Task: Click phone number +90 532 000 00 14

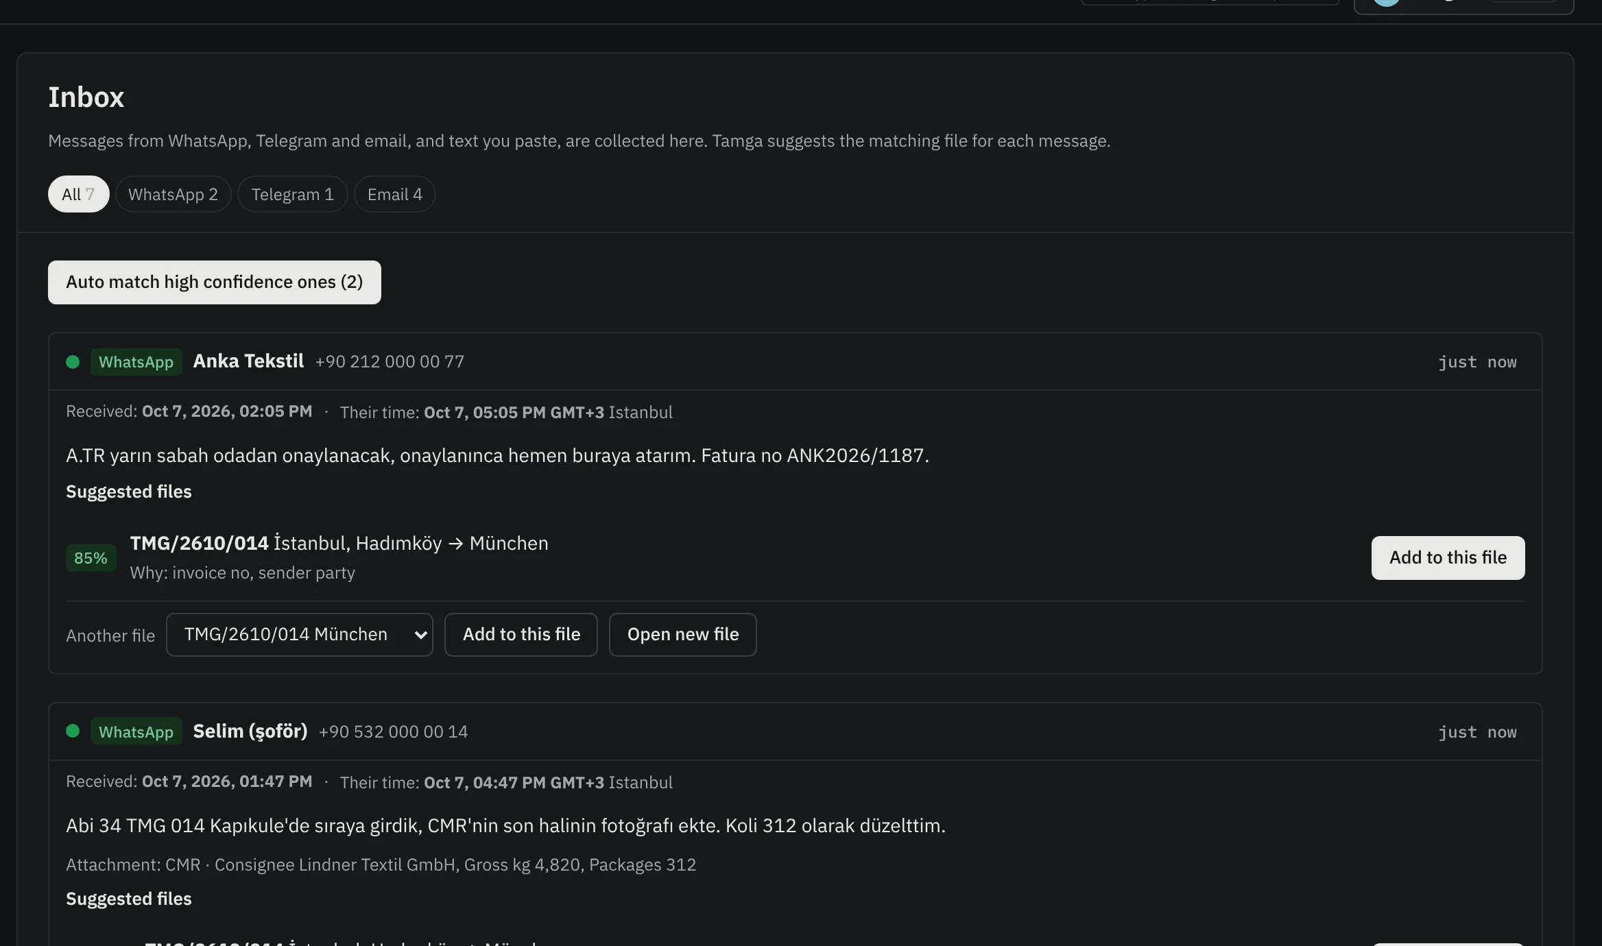Action: [394, 732]
